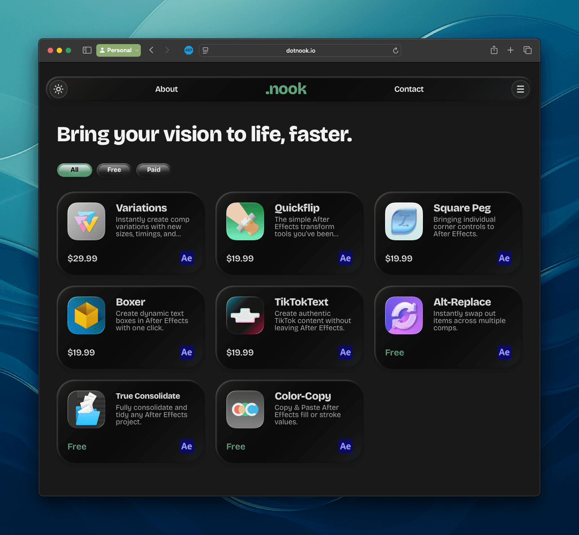Click the .nook logo
The height and width of the screenshot is (535, 579).
click(286, 89)
